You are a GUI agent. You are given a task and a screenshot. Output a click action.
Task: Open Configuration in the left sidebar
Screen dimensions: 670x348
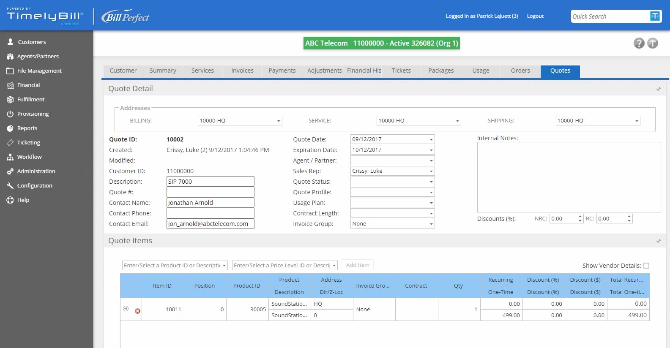pos(35,185)
